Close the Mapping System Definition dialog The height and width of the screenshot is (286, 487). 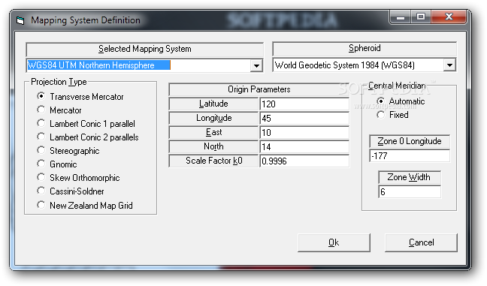tap(449, 17)
